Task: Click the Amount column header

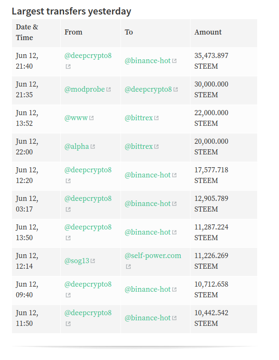Action: click(x=208, y=32)
